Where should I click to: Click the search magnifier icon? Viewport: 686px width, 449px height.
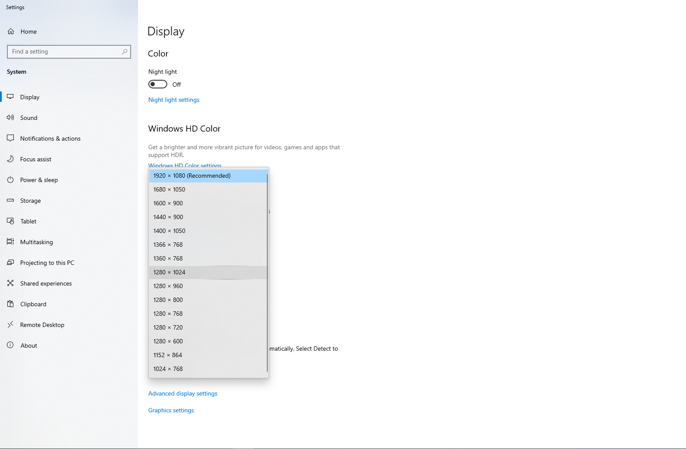point(125,52)
